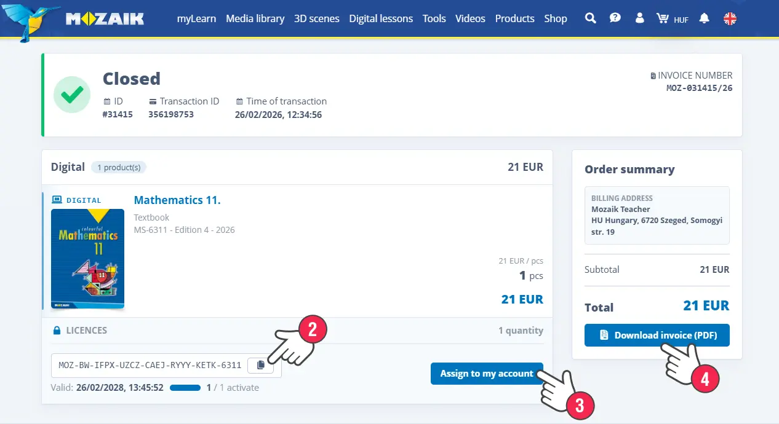Click the Textbook product type label
Screen dimensions: 779x424
(x=151, y=218)
